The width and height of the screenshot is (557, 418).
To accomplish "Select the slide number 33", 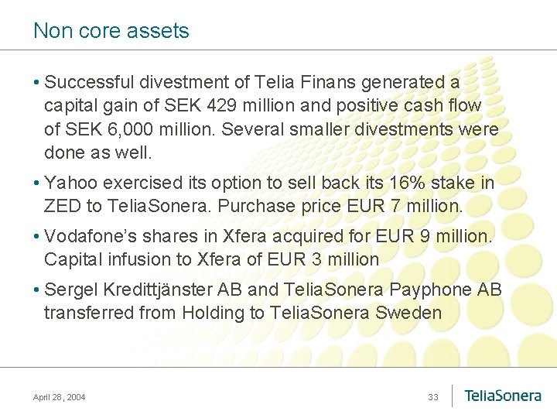I will tap(433, 397).
